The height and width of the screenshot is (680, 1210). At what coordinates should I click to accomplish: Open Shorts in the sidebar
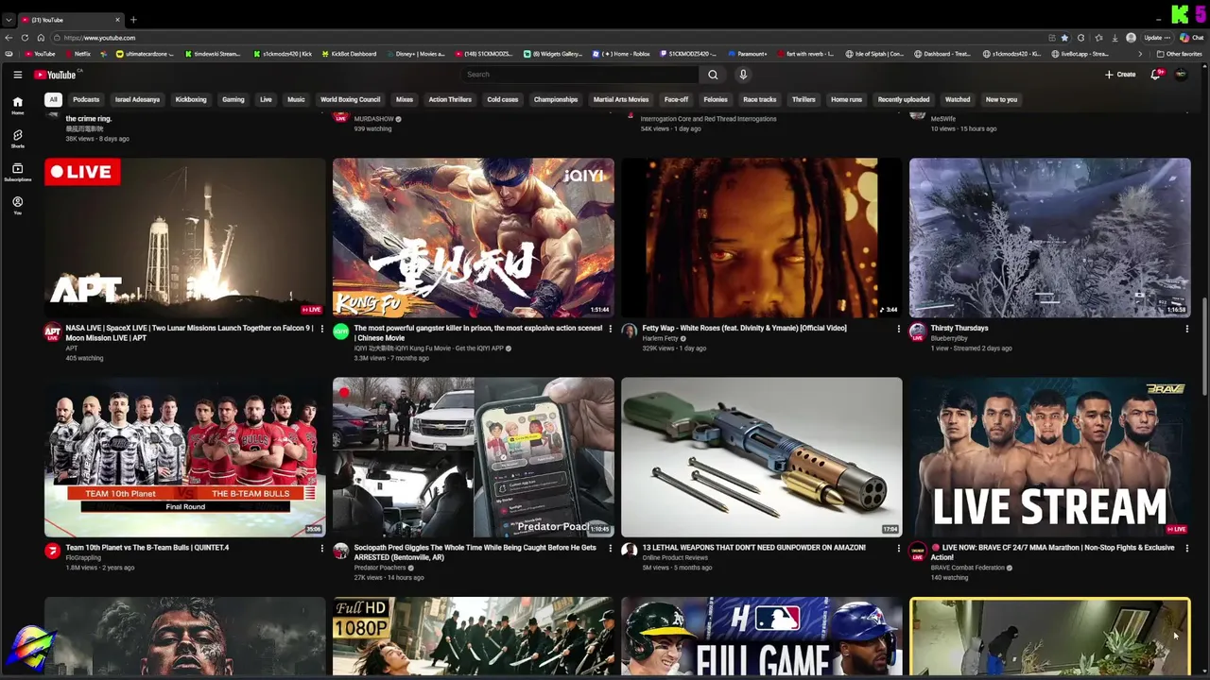[17, 139]
